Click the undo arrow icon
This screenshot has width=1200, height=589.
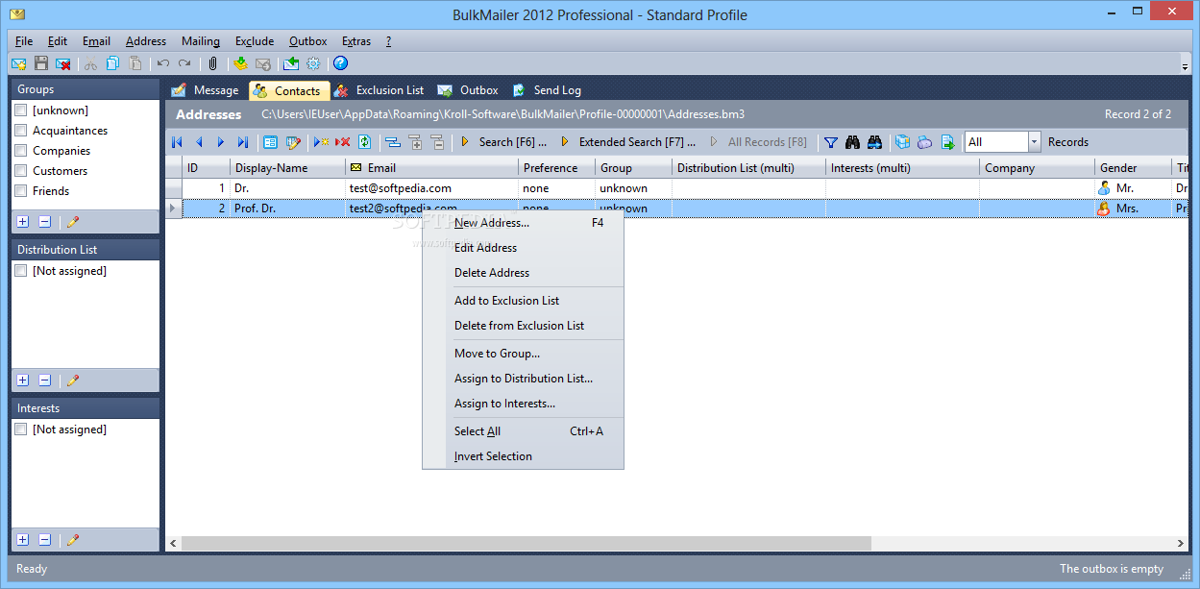point(163,63)
